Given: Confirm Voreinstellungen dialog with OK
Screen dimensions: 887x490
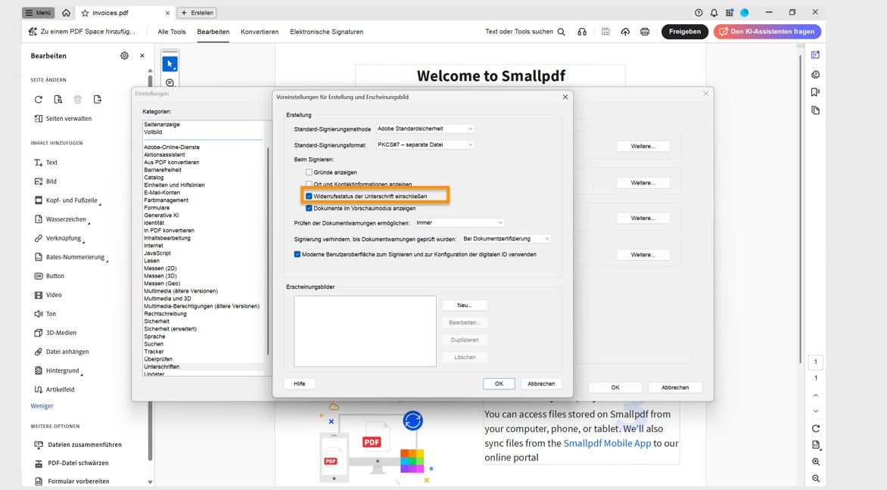Looking at the screenshot, I should click(x=499, y=383).
